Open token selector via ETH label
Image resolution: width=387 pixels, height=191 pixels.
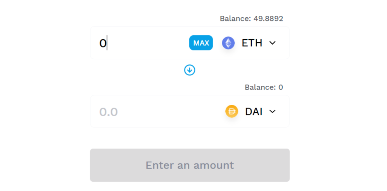(252, 43)
